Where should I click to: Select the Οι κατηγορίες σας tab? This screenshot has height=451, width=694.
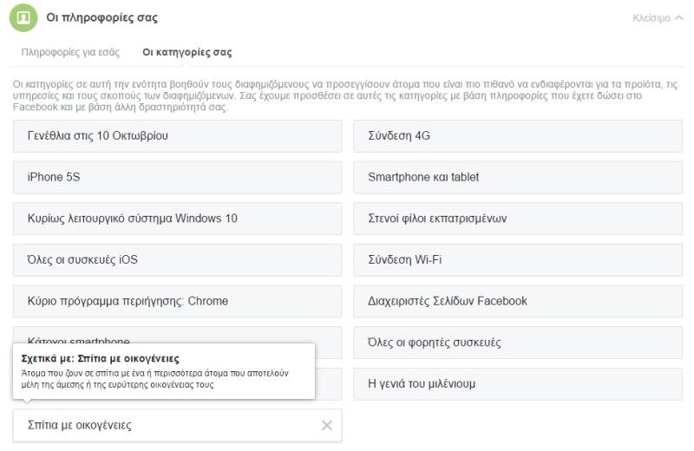pyautogui.click(x=187, y=52)
